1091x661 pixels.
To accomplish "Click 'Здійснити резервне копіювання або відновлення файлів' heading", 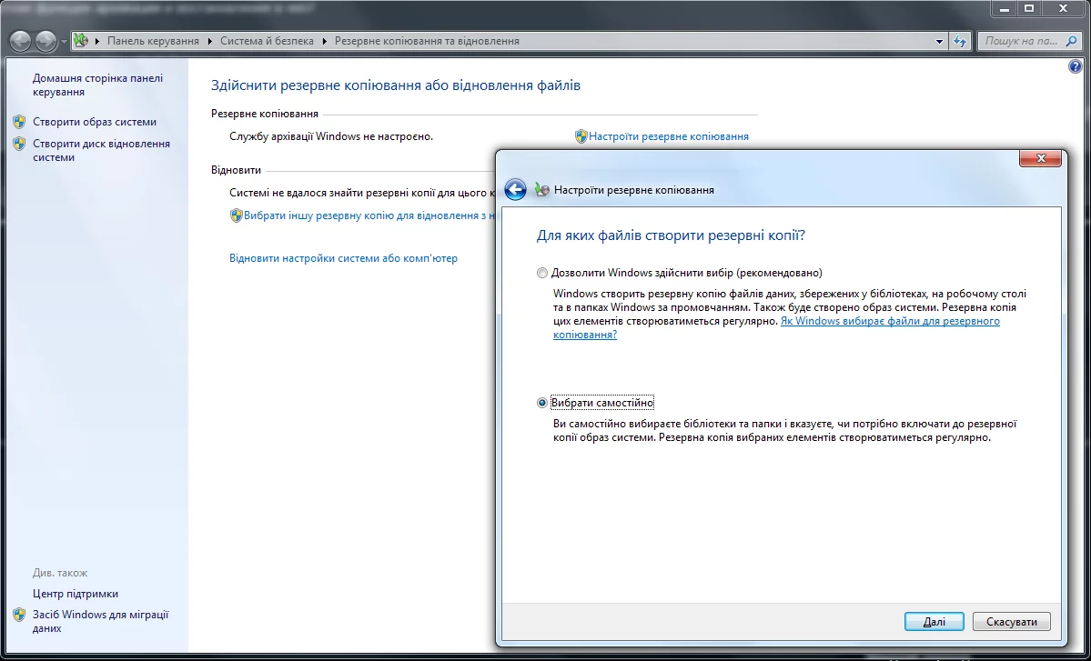I will 395,85.
